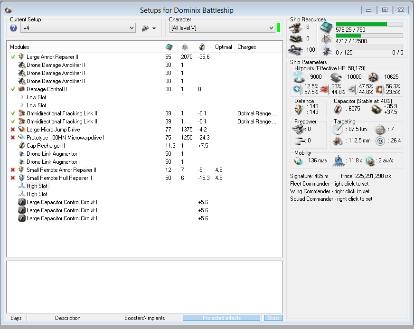The height and width of the screenshot is (329, 414).
Task: Click the max locked targets crosshair icon
Action: [x=380, y=130]
